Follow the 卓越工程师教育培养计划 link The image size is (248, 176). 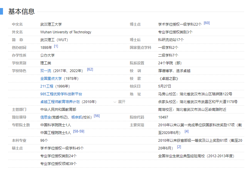(x=61, y=102)
